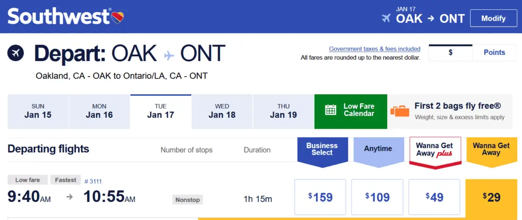Select the $159 Business Select fare

click(320, 197)
